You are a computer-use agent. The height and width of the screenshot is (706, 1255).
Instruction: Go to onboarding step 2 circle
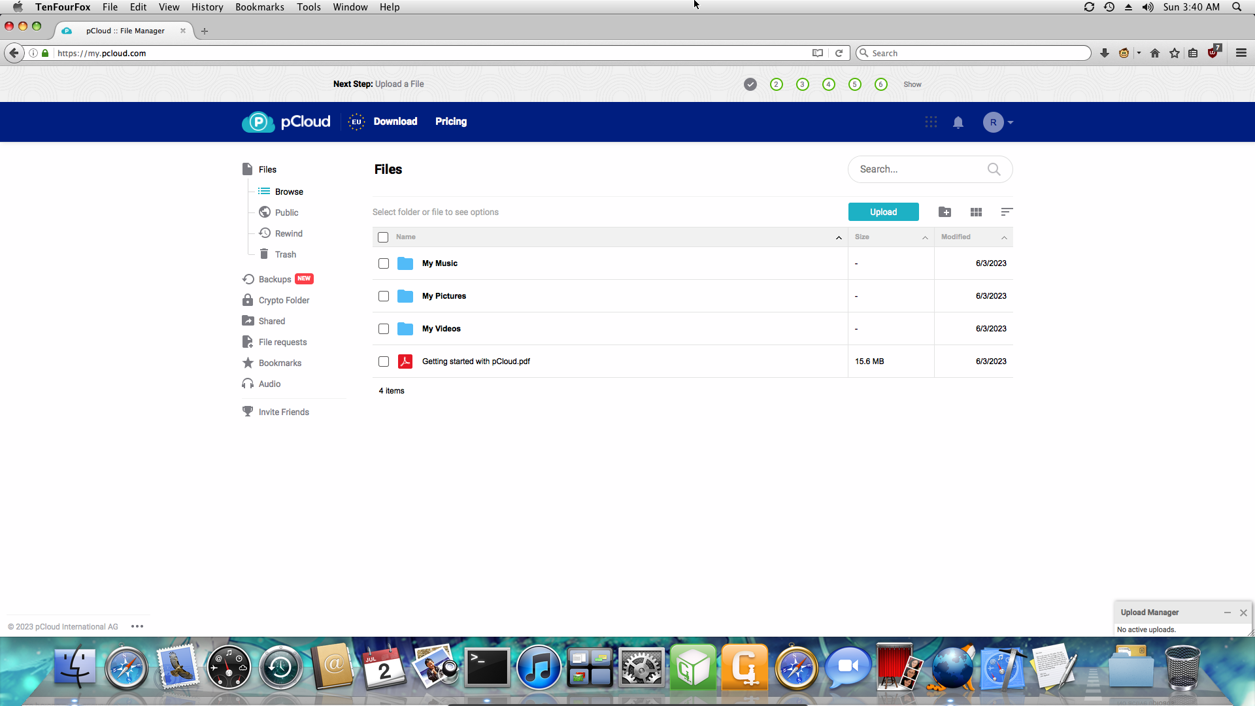[777, 84]
